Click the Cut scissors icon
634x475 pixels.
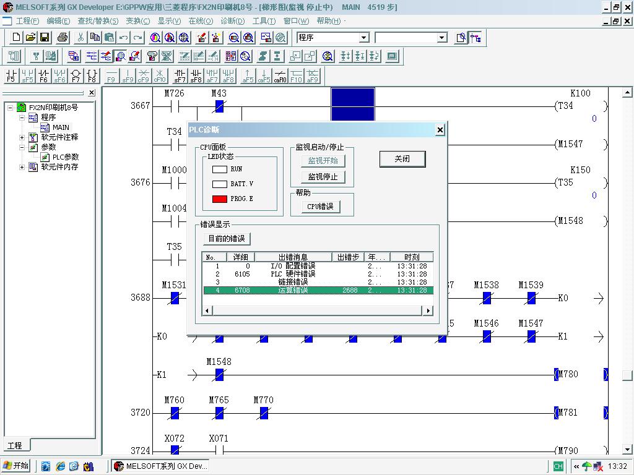tap(80, 38)
